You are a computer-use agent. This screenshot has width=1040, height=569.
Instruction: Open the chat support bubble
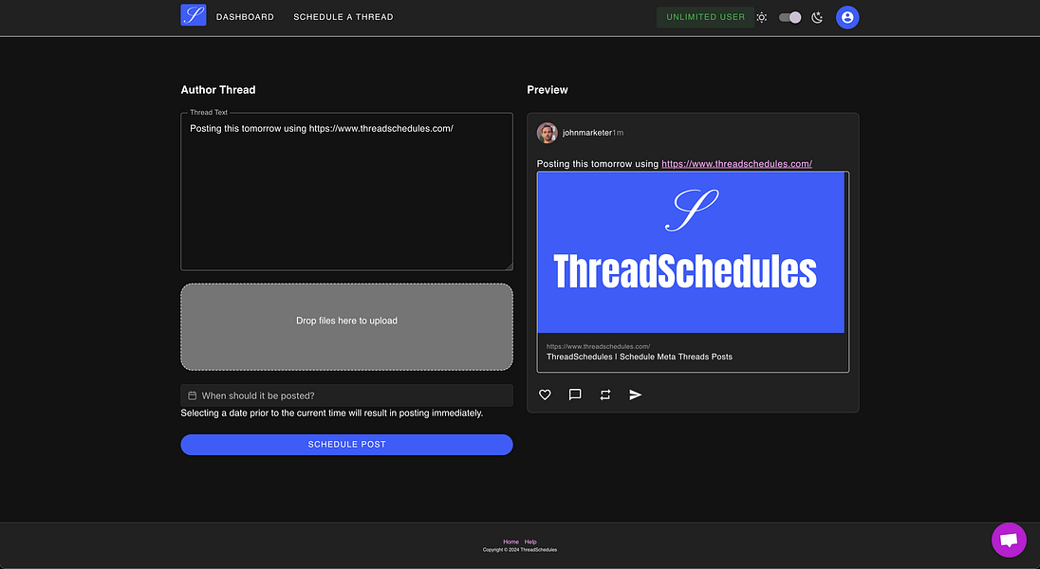click(1009, 540)
